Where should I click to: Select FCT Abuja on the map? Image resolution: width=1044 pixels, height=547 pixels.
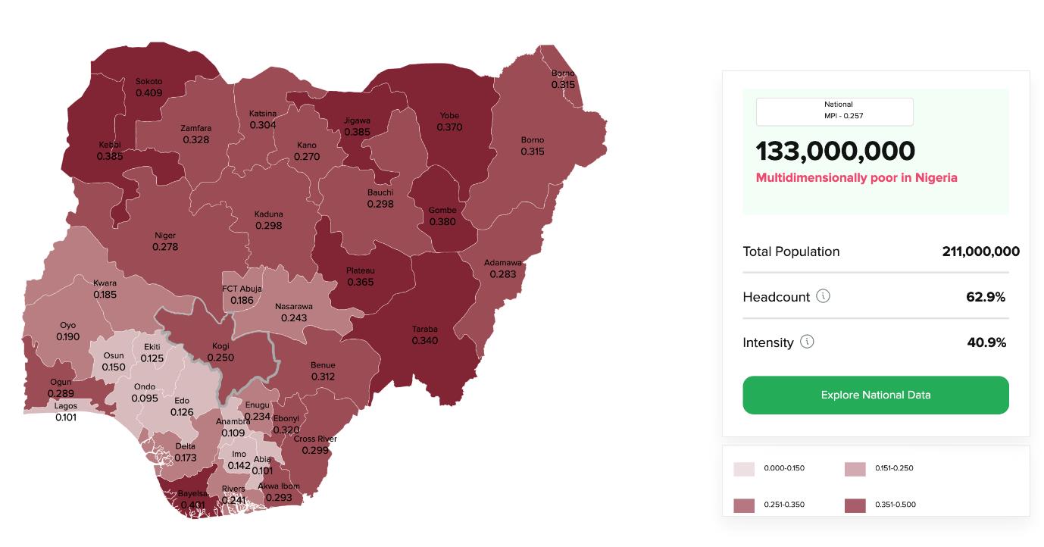(242, 295)
